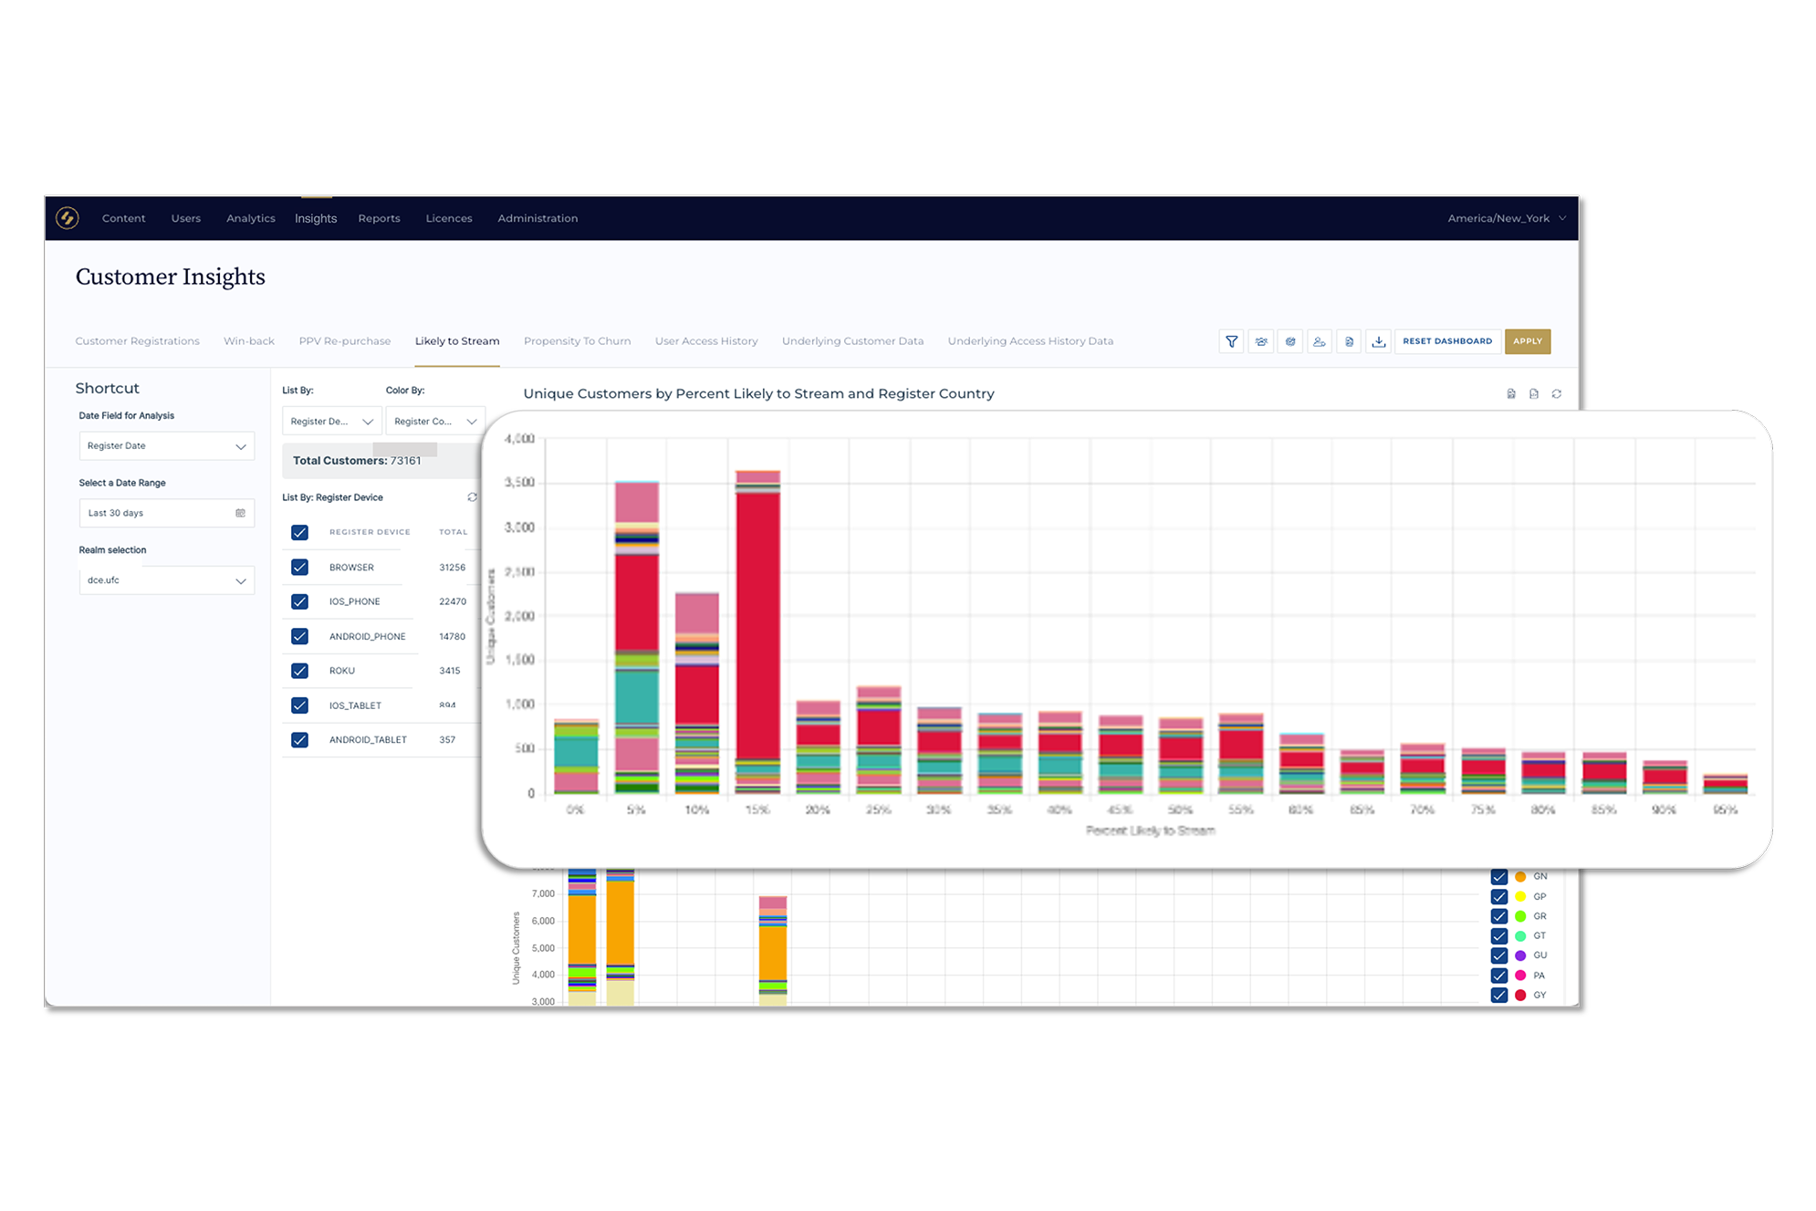Refresh the Register Device list
The image size is (1816, 1211).
(x=472, y=497)
